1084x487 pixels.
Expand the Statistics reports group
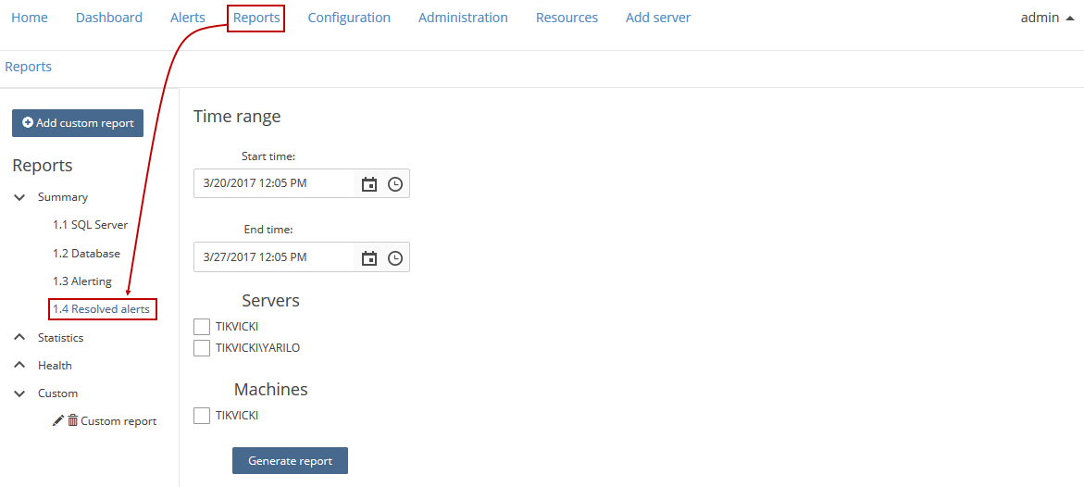pyautogui.click(x=19, y=338)
